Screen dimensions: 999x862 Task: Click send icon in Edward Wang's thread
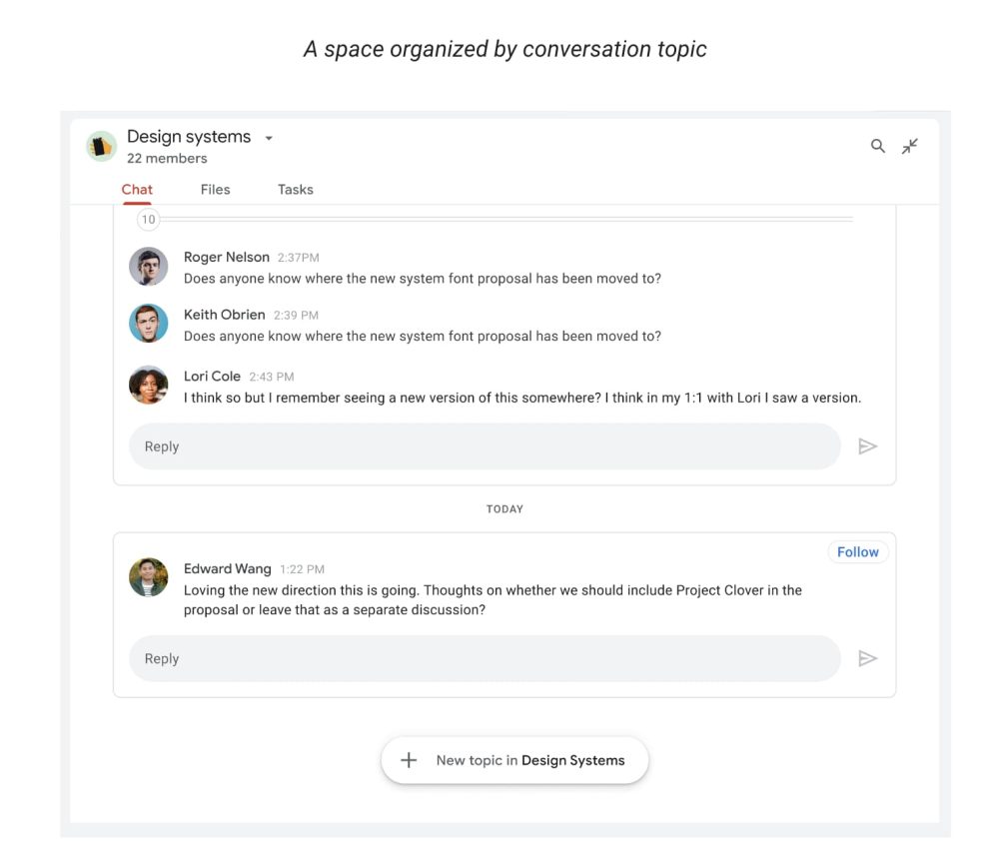pyautogui.click(x=868, y=658)
